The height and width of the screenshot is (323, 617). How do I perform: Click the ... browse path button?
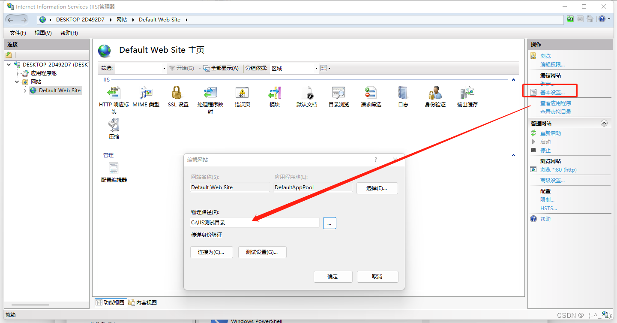pos(329,223)
